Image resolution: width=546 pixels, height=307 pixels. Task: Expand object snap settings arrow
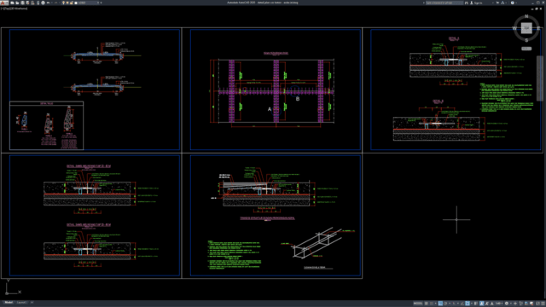click(472, 304)
